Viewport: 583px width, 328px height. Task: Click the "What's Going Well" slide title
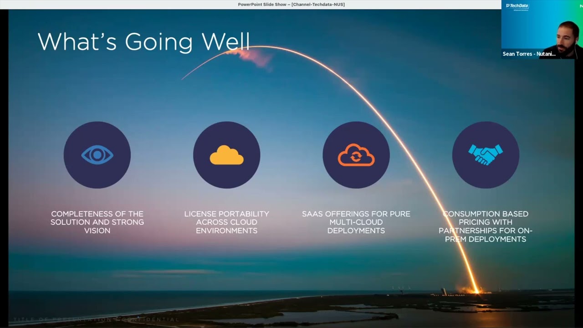coord(143,41)
